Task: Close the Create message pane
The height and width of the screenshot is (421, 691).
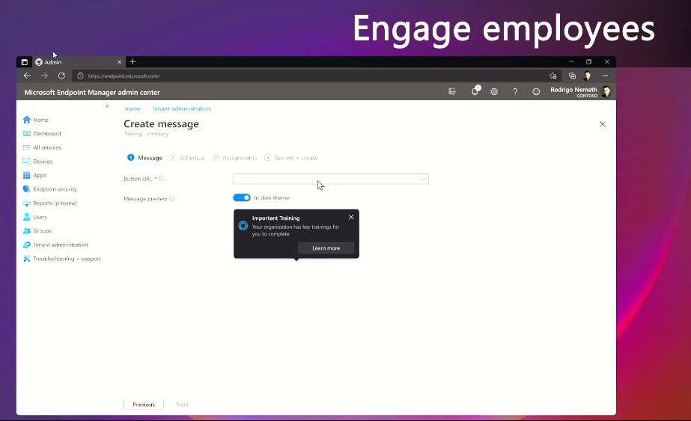Action: tap(603, 124)
